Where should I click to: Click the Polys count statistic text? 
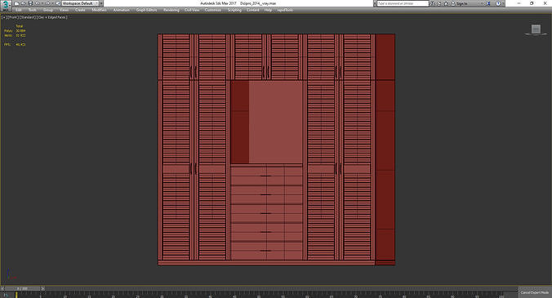pyautogui.click(x=15, y=31)
